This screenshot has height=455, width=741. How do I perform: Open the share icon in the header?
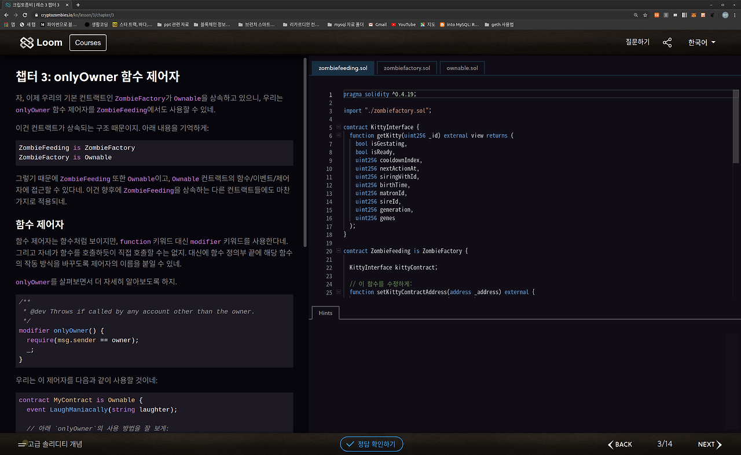coord(667,42)
